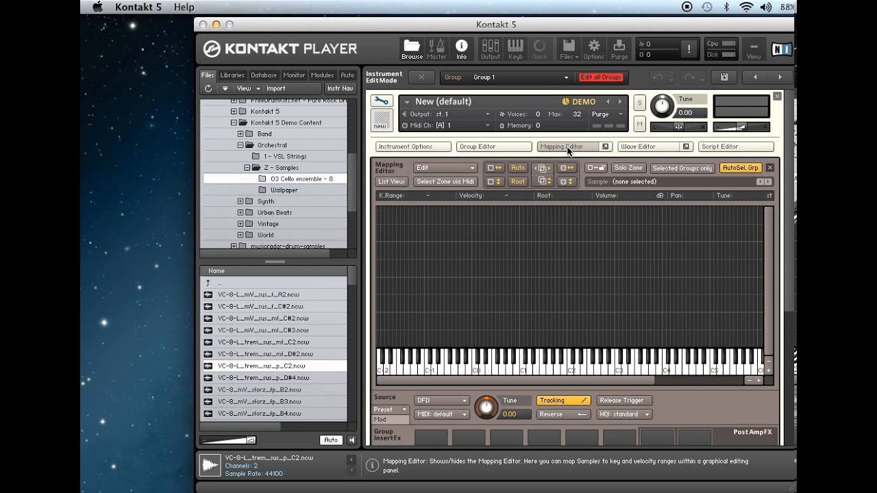This screenshot has height=493, width=877.
Task: Switch to the Modules tab
Action: 323,75
